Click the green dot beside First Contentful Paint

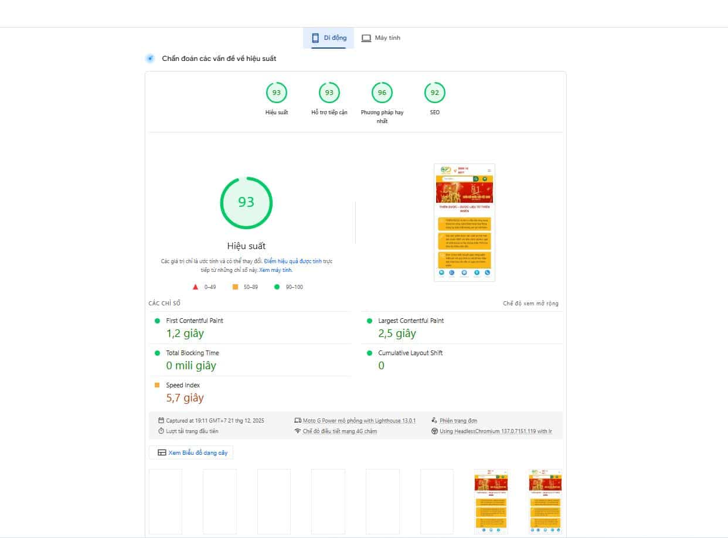(x=156, y=320)
